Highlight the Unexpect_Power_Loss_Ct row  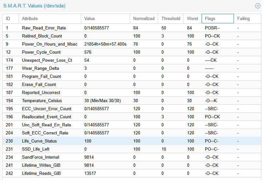click(47, 60)
